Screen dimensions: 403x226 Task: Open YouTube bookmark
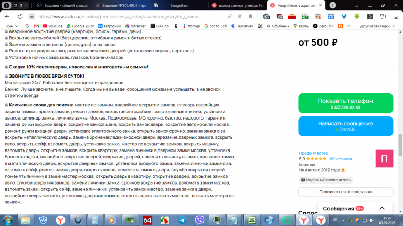(52, 26)
